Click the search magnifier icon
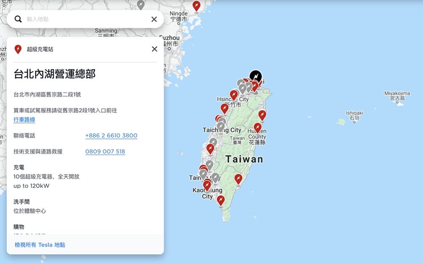Image resolution: width=423 pixels, height=264 pixels. tap(18, 19)
